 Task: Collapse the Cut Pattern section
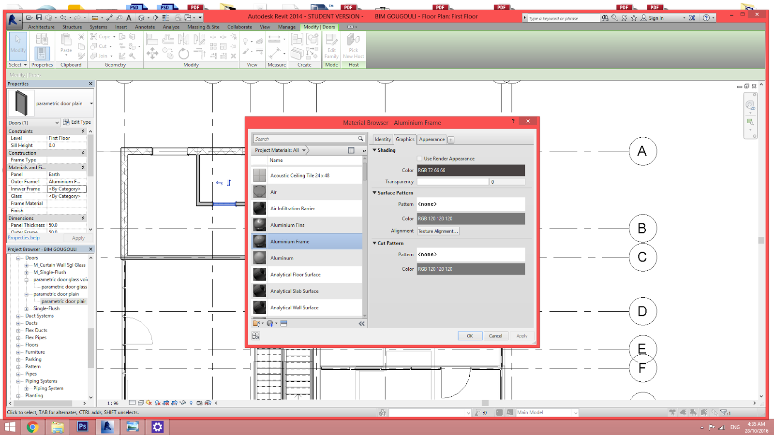374,243
